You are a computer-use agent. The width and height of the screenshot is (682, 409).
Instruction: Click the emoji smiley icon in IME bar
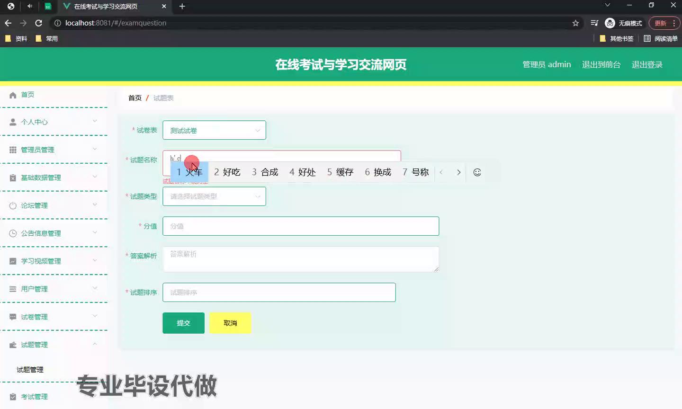click(477, 172)
